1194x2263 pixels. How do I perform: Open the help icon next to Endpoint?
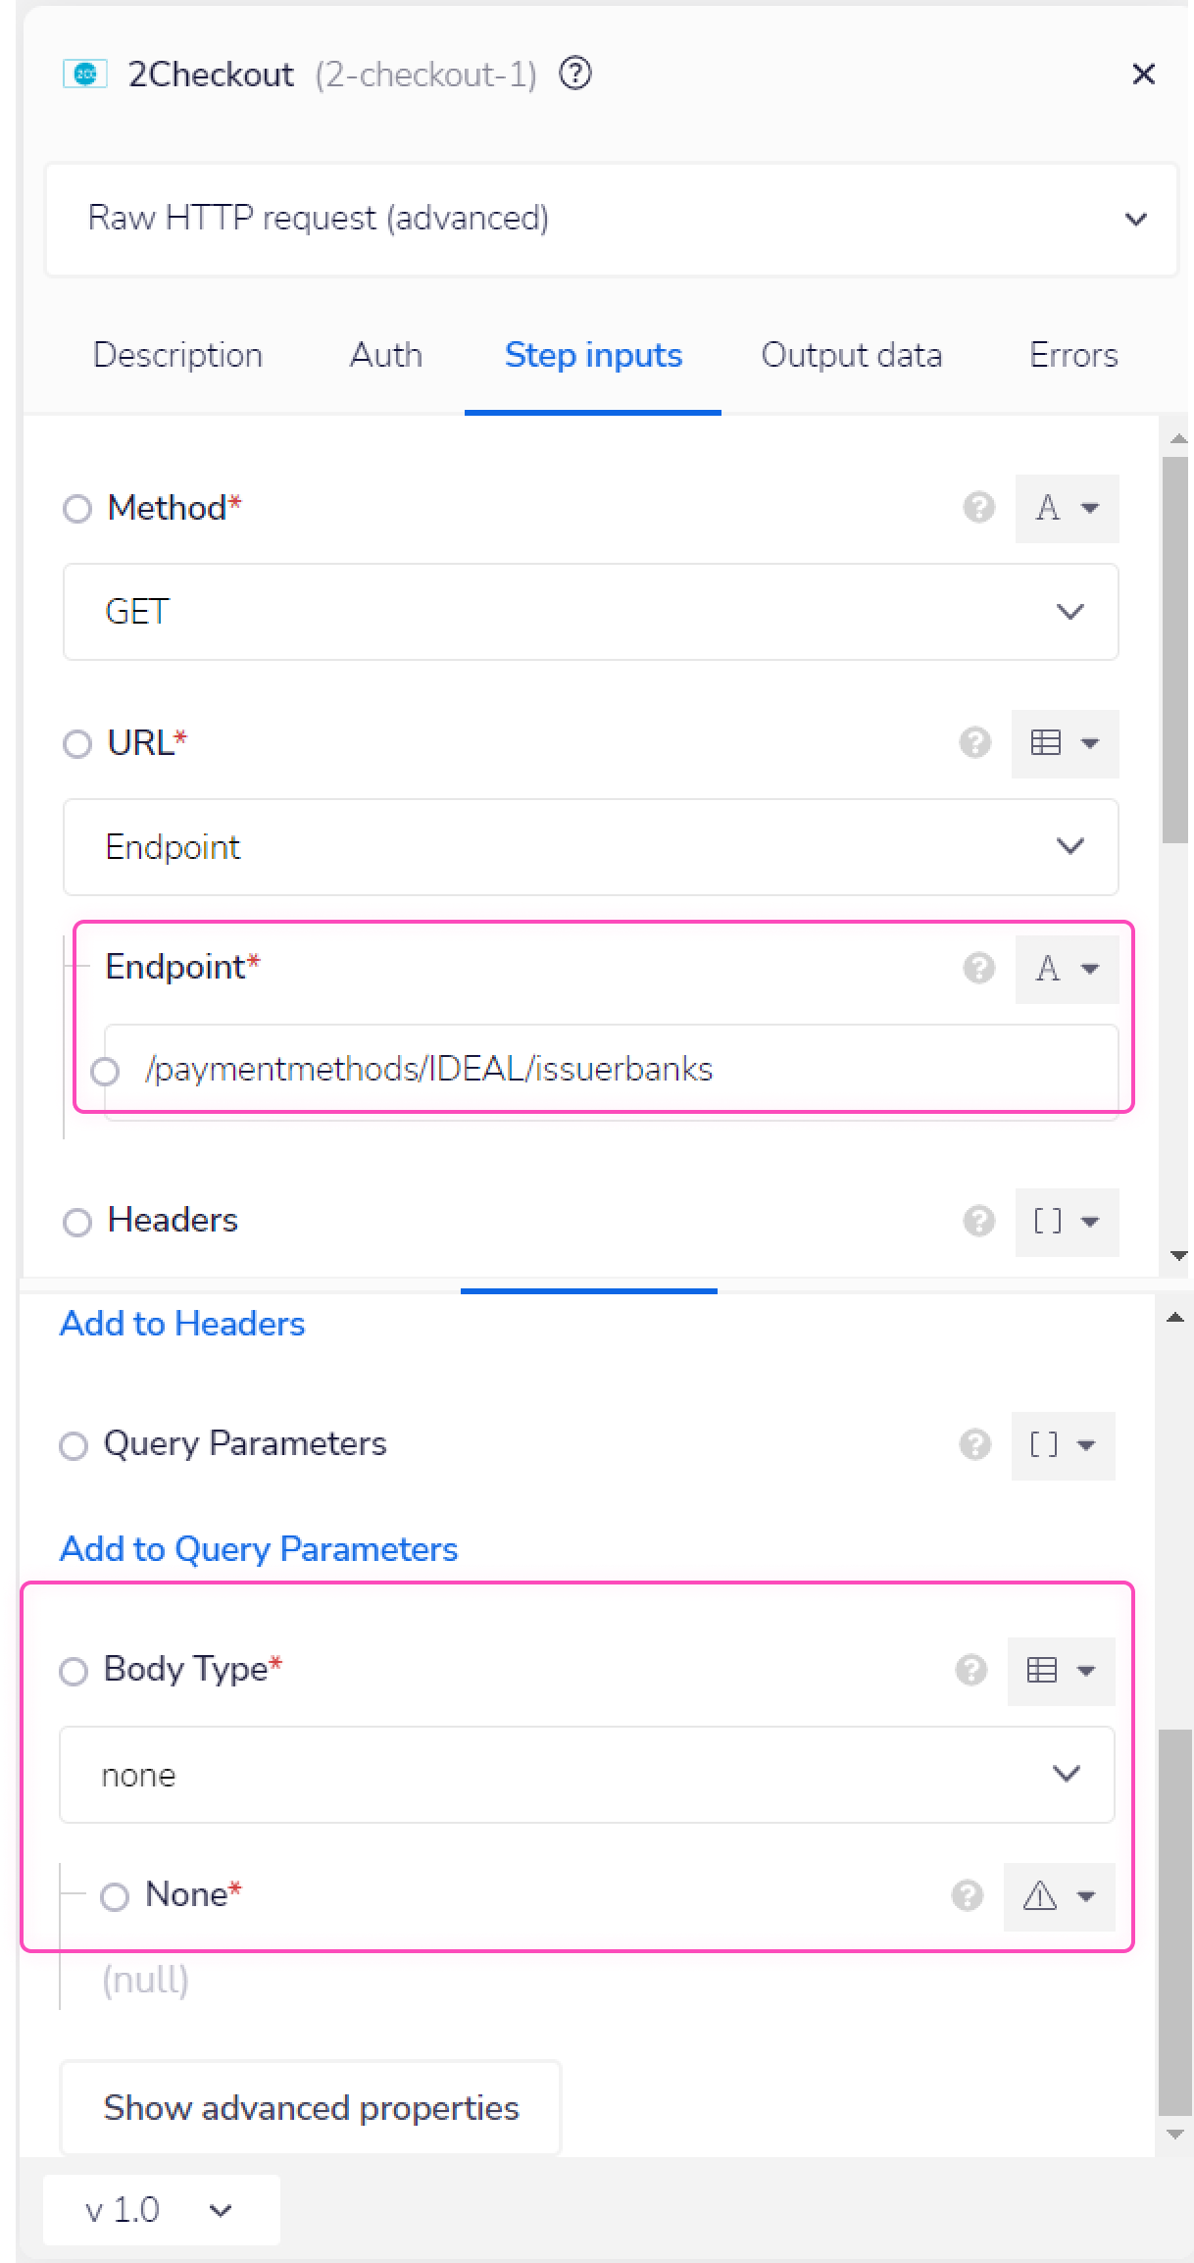[976, 969]
